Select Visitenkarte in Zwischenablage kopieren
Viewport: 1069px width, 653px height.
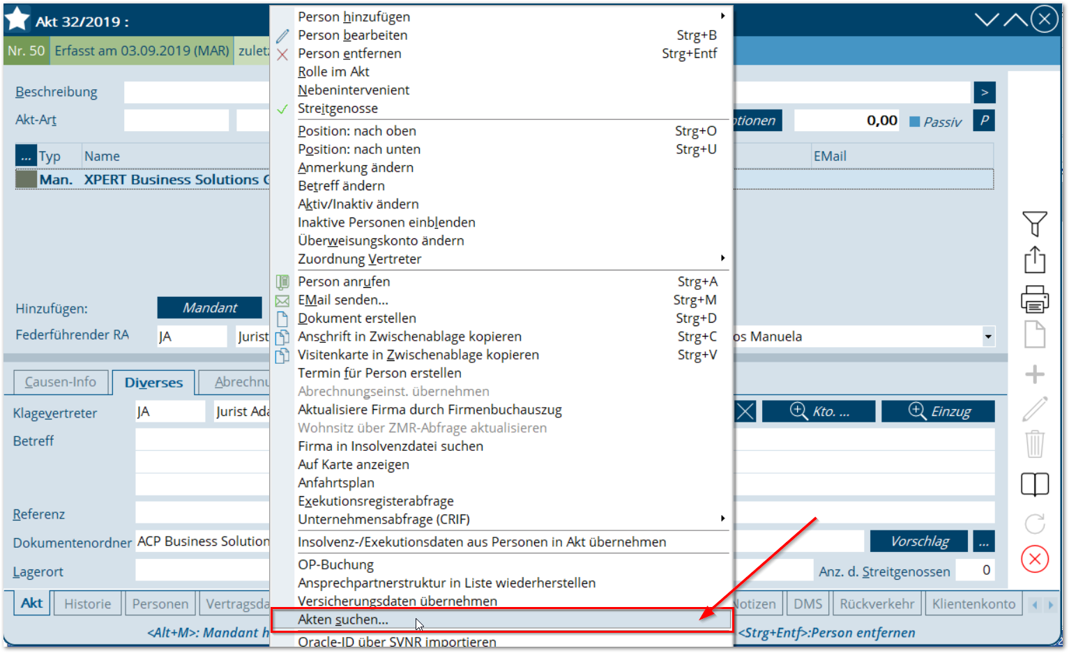point(501,355)
